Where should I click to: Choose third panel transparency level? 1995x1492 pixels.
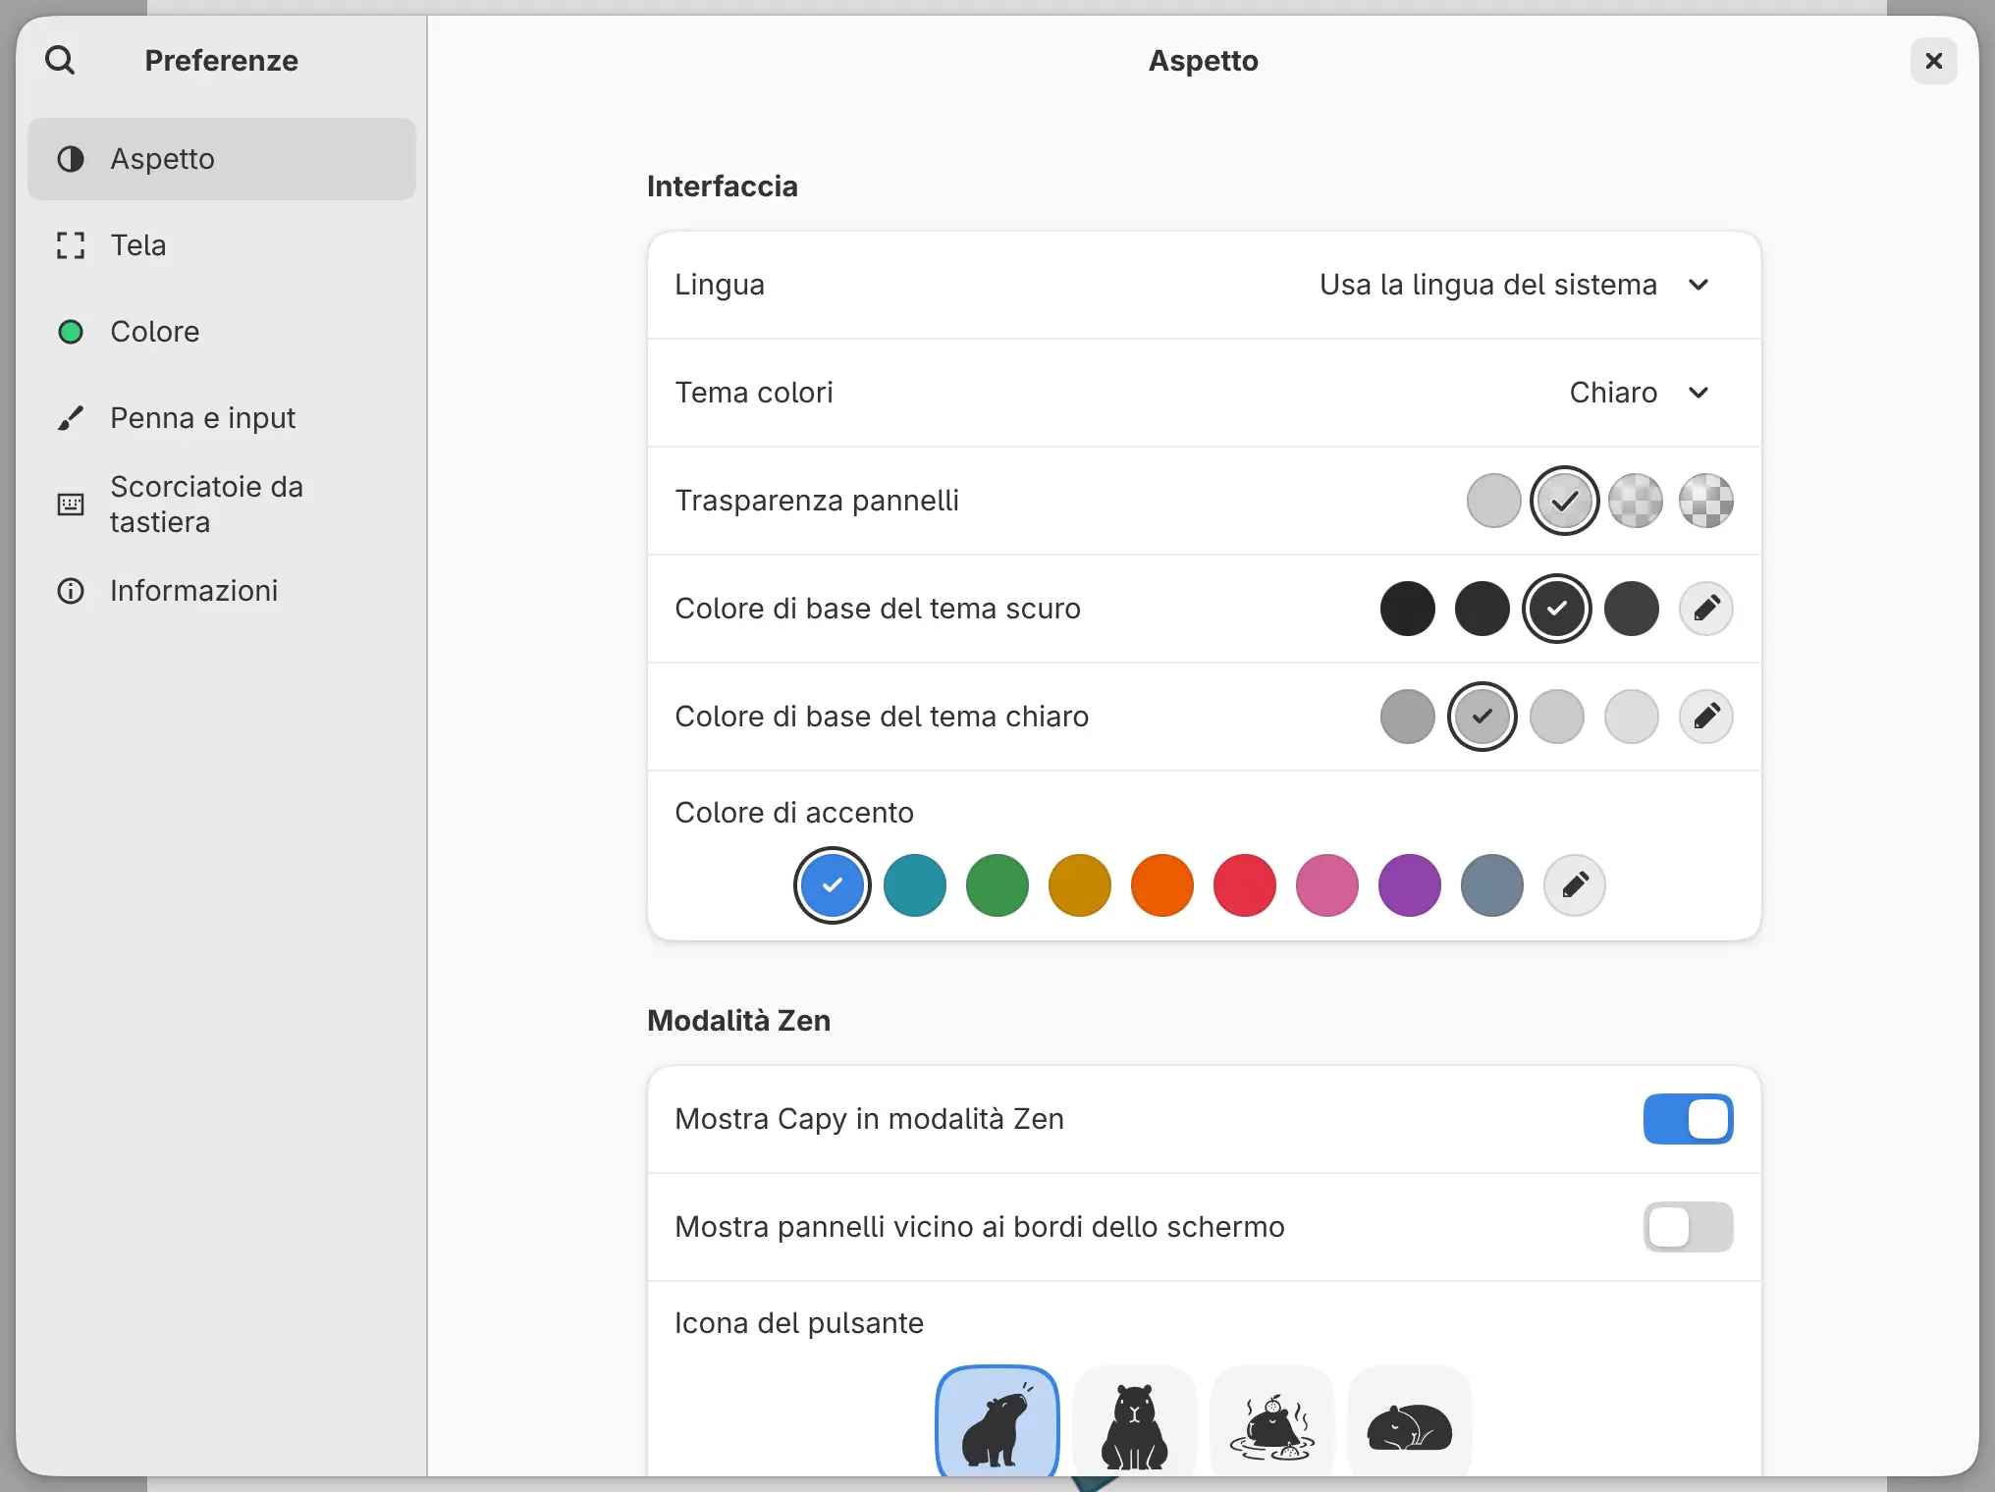pos(1636,501)
